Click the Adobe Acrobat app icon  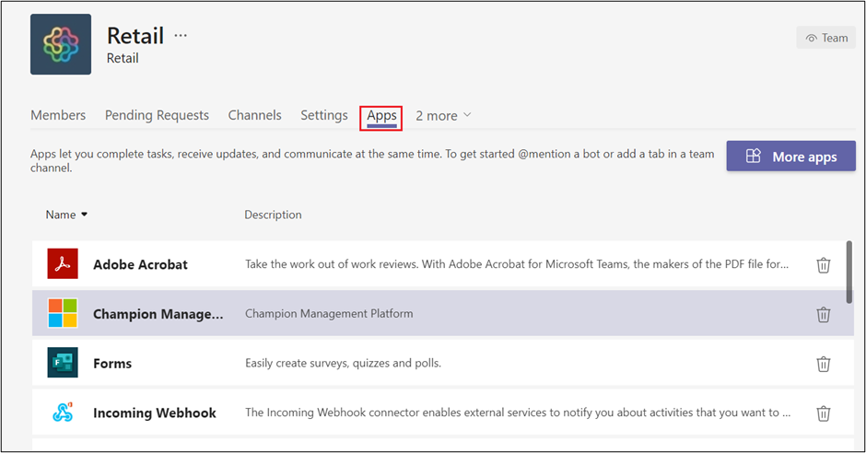tap(63, 263)
